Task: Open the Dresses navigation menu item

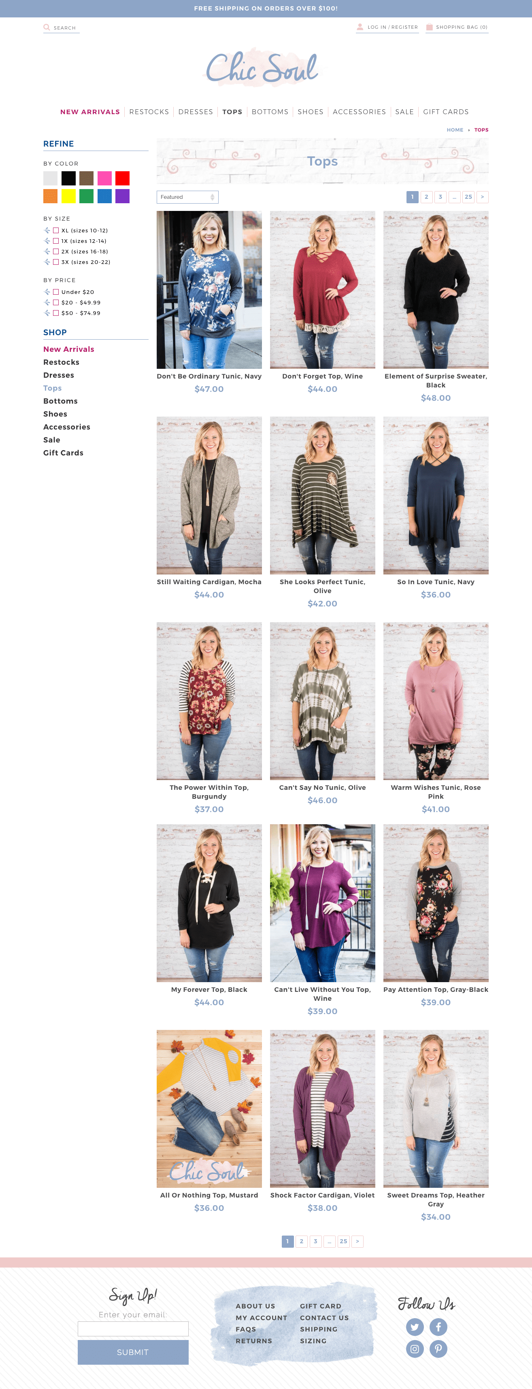Action: coord(196,112)
